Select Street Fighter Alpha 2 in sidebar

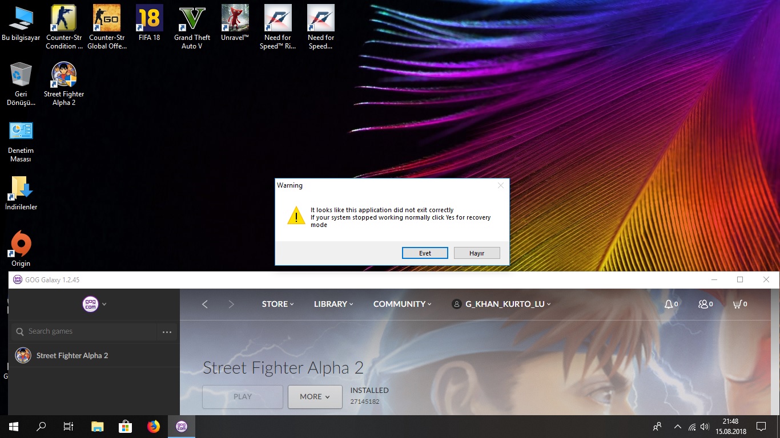[94, 355]
